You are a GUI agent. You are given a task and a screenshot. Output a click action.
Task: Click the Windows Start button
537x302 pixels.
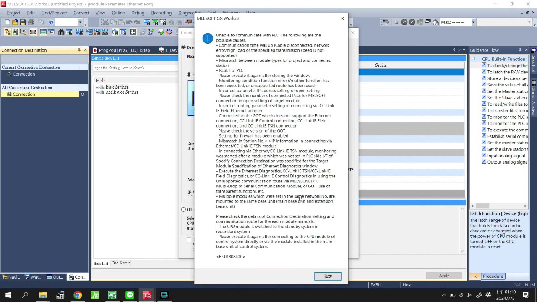click(x=8, y=295)
